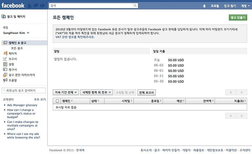Open 개인정보보호 footer link
Screen dimensions: 252x154
point(215,150)
